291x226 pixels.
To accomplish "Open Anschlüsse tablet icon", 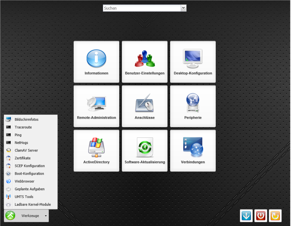I will [x=145, y=106].
